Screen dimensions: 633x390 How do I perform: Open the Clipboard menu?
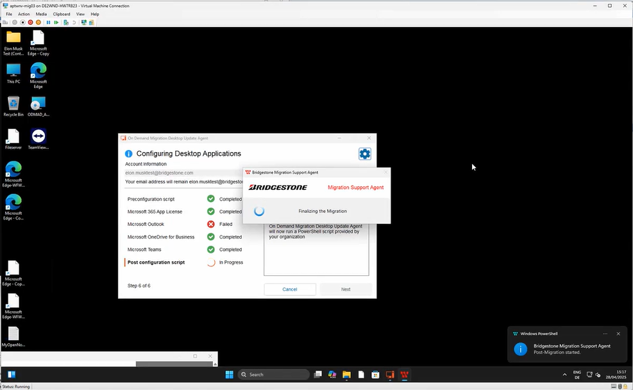pos(62,14)
